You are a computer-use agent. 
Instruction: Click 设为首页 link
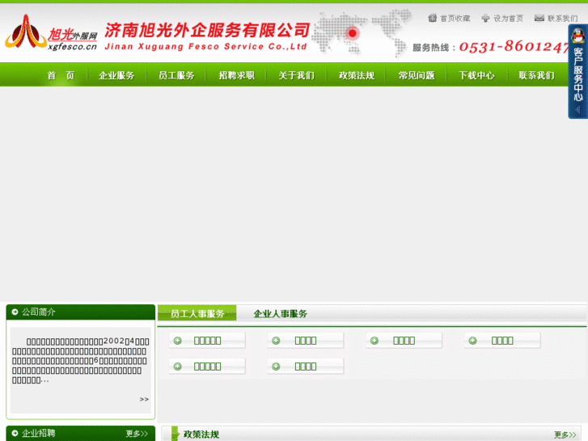pos(508,19)
